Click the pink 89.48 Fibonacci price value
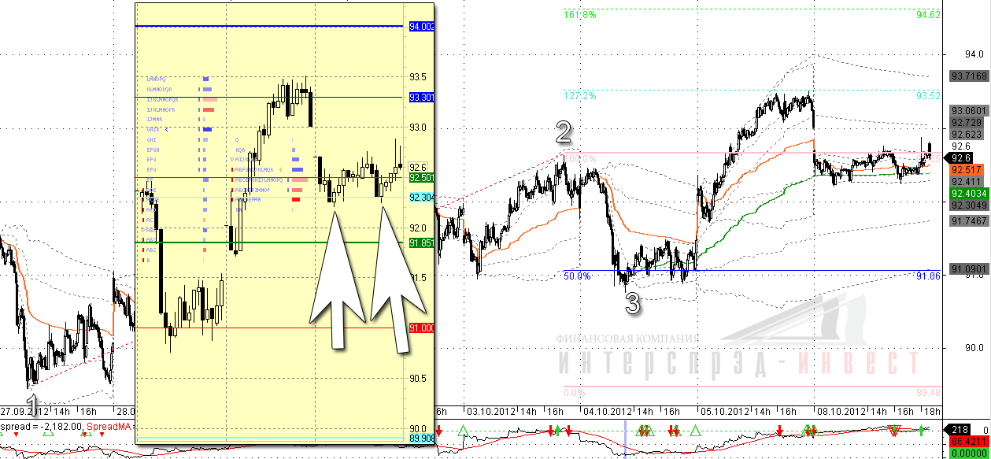The image size is (991, 459). 929,393
